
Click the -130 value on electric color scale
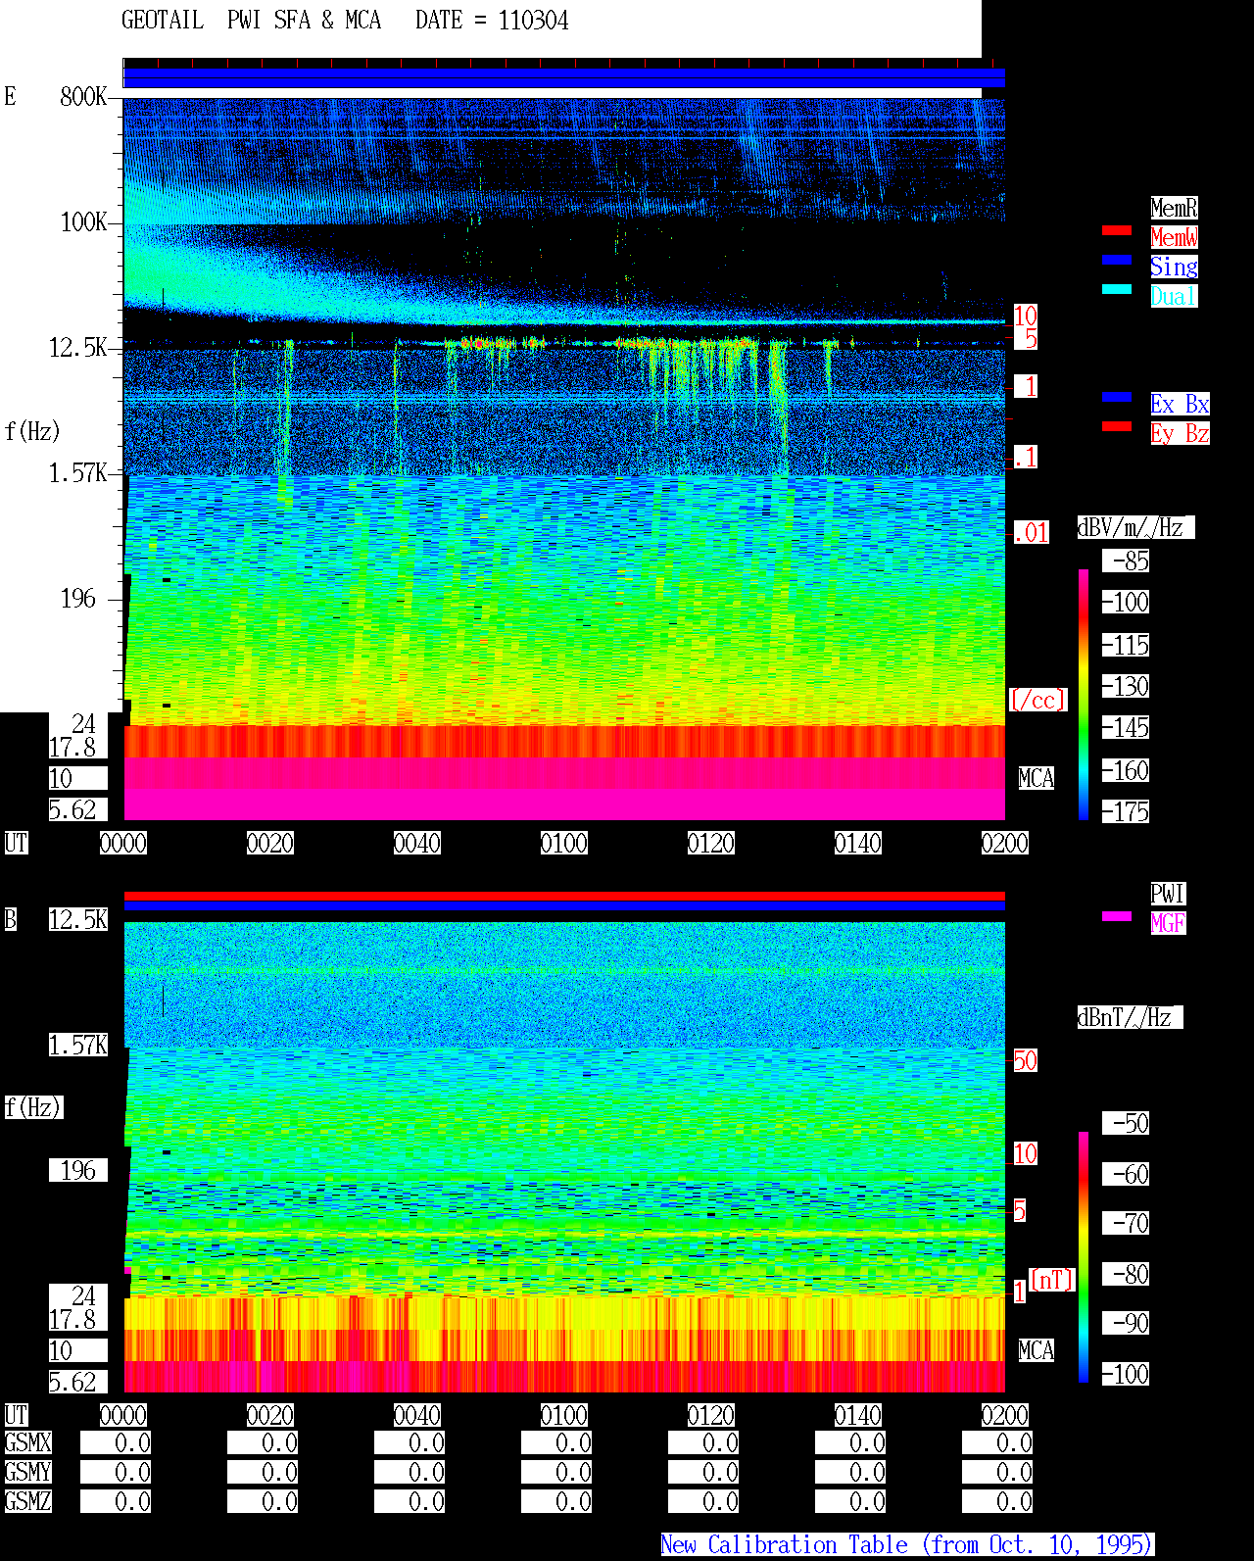tap(1126, 686)
